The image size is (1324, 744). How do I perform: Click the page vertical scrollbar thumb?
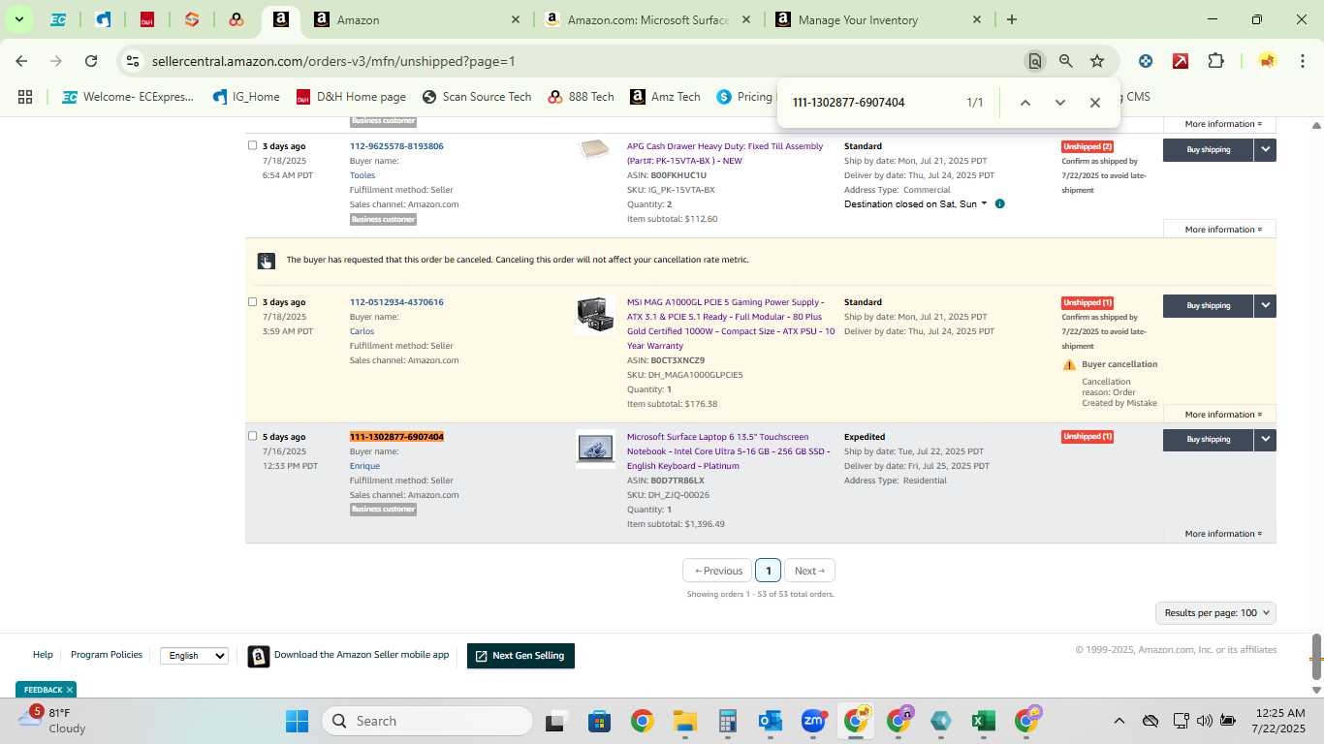1316,657
